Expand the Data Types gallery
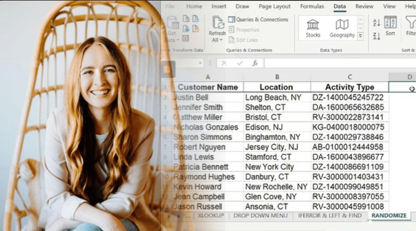 coord(360,36)
